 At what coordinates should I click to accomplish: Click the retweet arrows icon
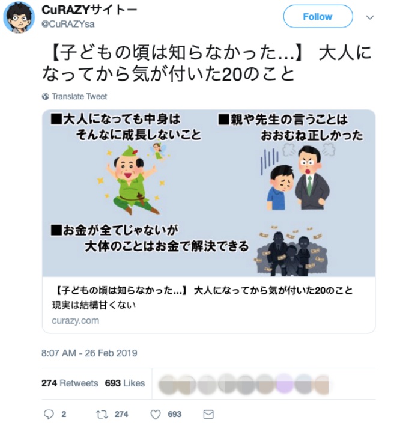[x=102, y=414]
